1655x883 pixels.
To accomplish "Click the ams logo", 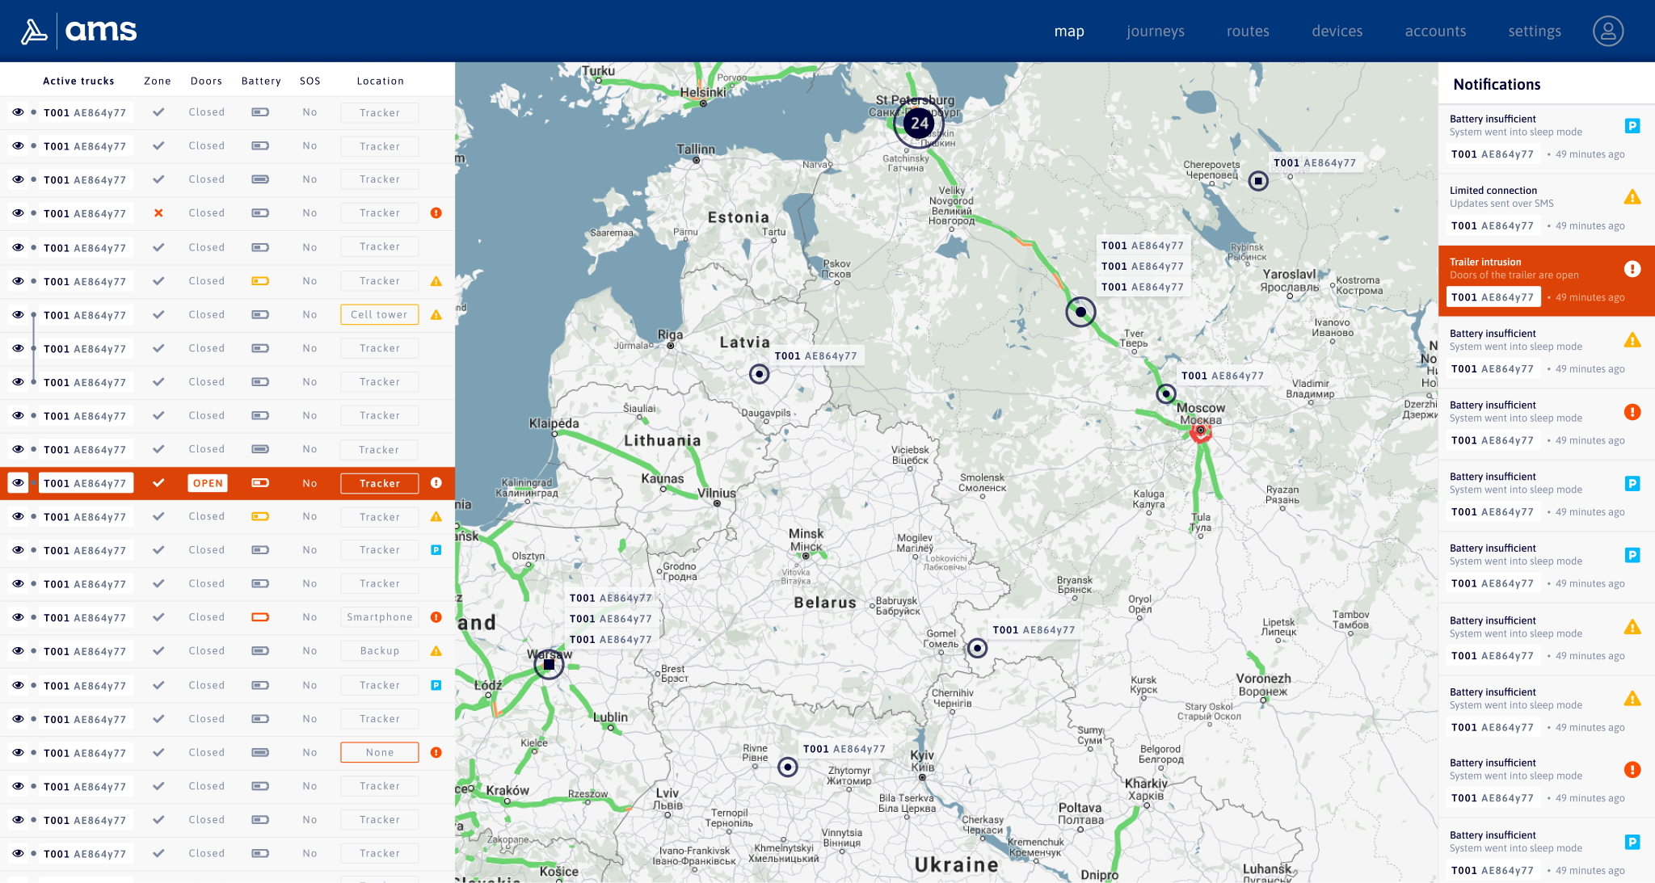I will pyautogui.click(x=78, y=31).
